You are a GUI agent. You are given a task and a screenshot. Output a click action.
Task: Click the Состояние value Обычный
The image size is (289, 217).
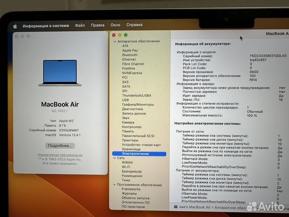255,111
